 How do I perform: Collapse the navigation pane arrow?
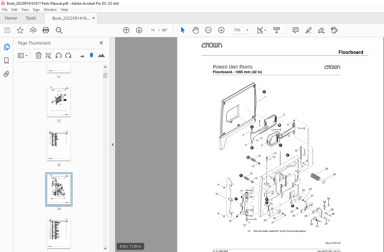[112, 144]
